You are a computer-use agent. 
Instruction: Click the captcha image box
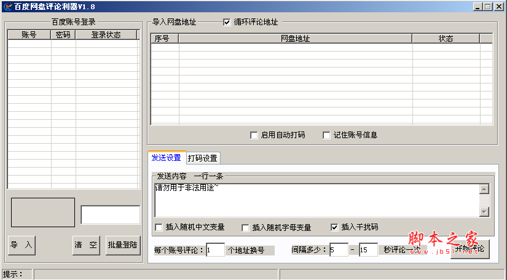(x=43, y=212)
